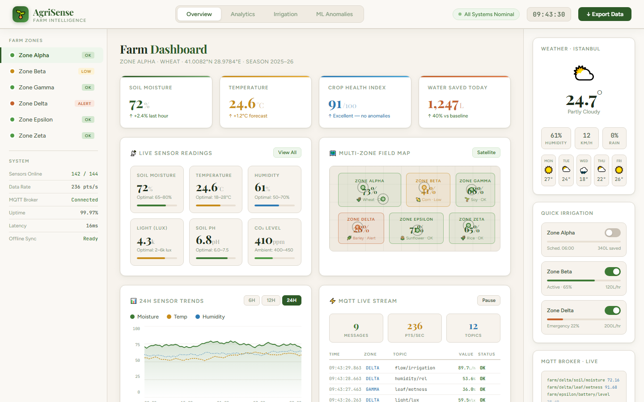The image size is (644, 402).
Task: Select Zone Epsilon in farm zones
Action: tap(52, 120)
